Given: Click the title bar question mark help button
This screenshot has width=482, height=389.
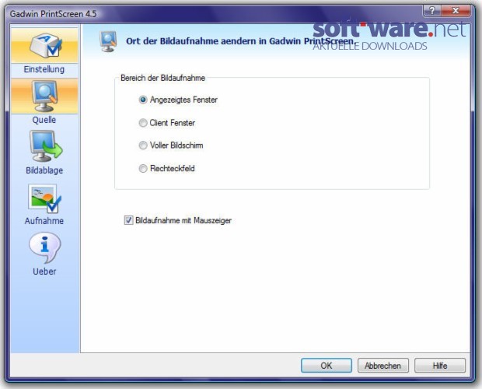Looking at the screenshot, I should pyautogui.click(x=432, y=11).
